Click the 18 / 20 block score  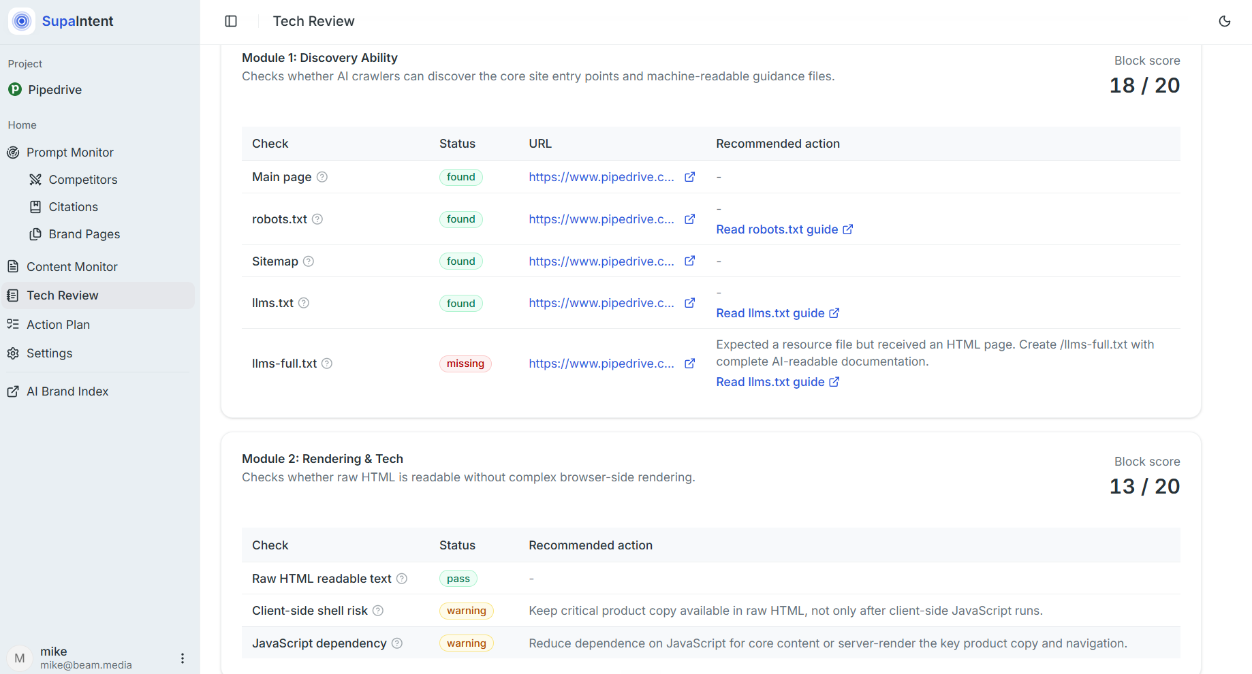coord(1144,85)
